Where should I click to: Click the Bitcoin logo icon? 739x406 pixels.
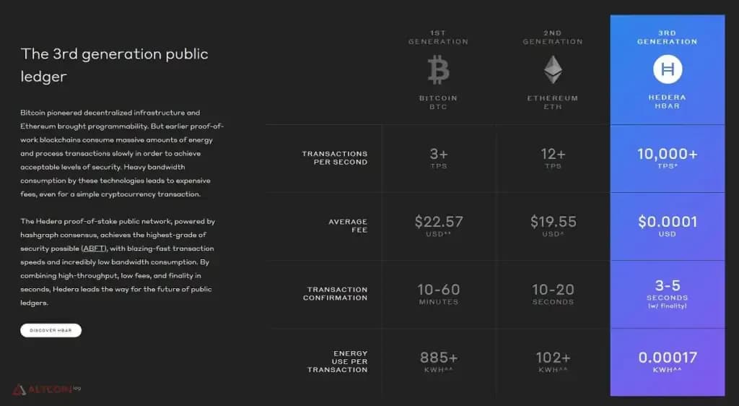(x=438, y=70)
